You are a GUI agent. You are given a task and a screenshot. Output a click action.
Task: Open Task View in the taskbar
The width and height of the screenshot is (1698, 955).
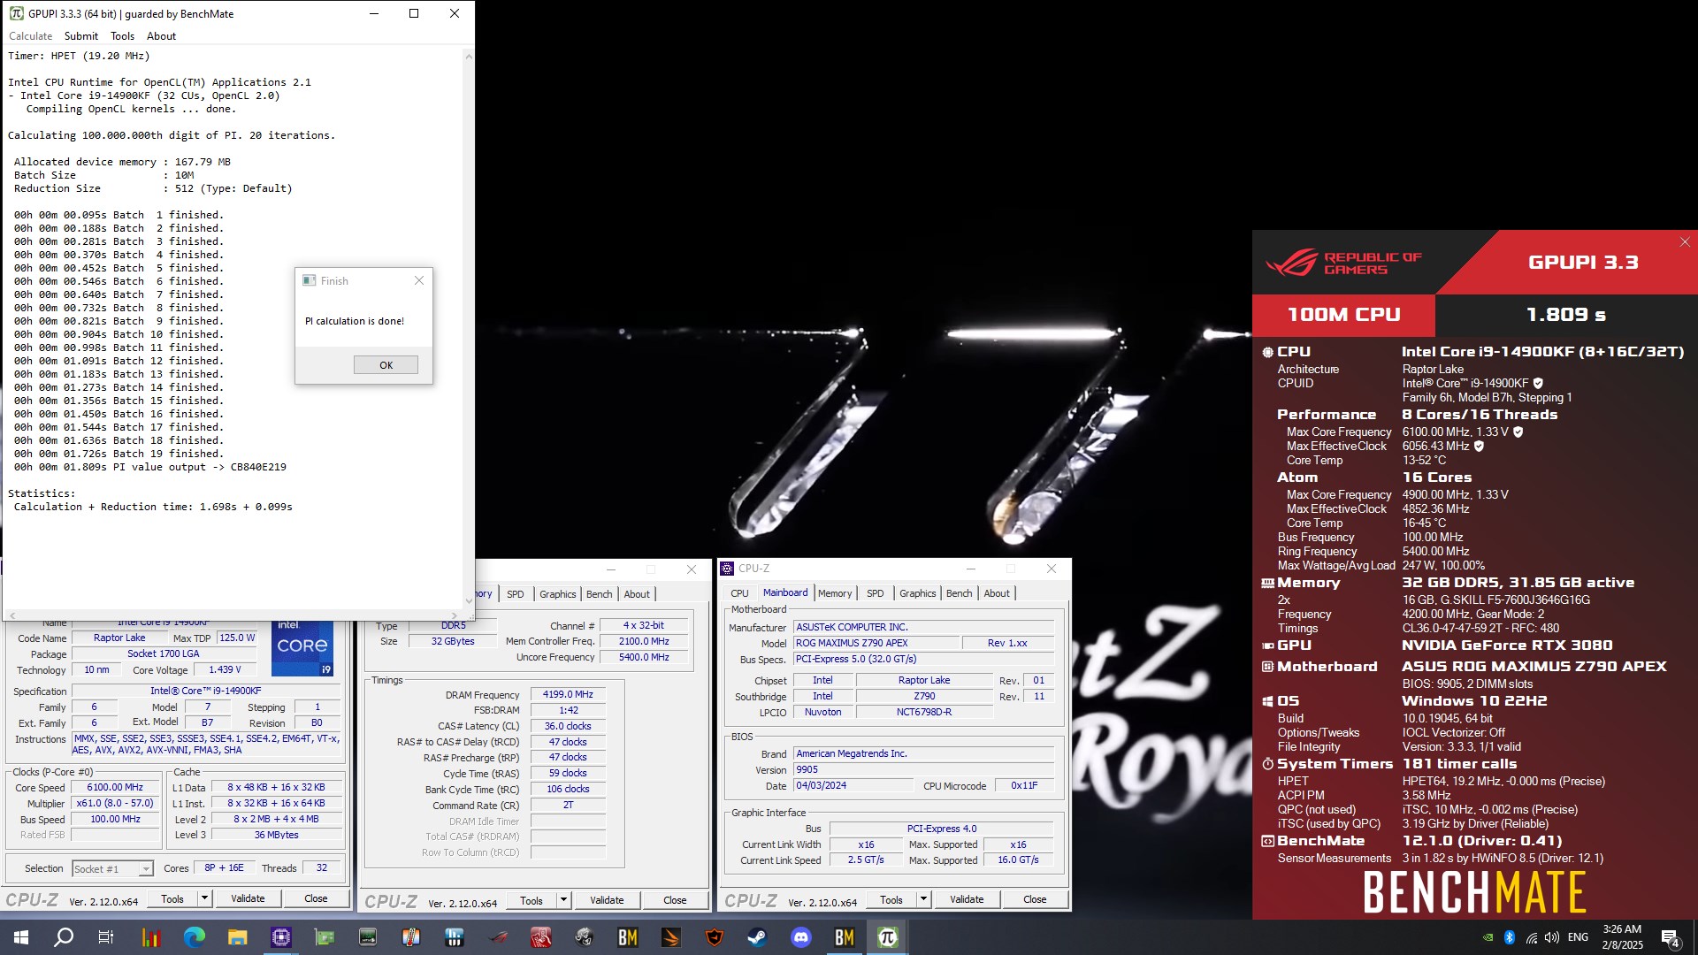pyautogui.click(x=106, y=937)
